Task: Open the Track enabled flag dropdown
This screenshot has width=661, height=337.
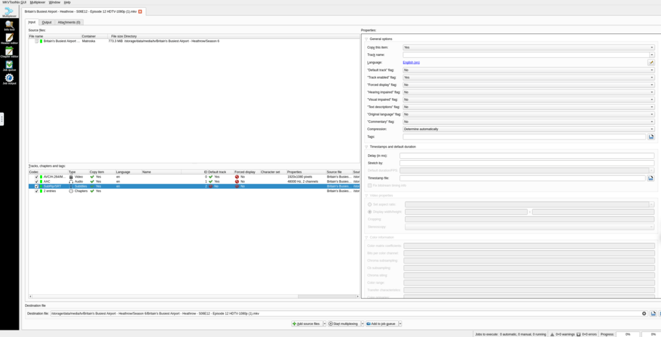Action: [x=529, y=77]
